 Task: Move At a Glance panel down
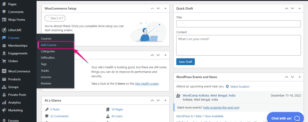coord(158,100)
